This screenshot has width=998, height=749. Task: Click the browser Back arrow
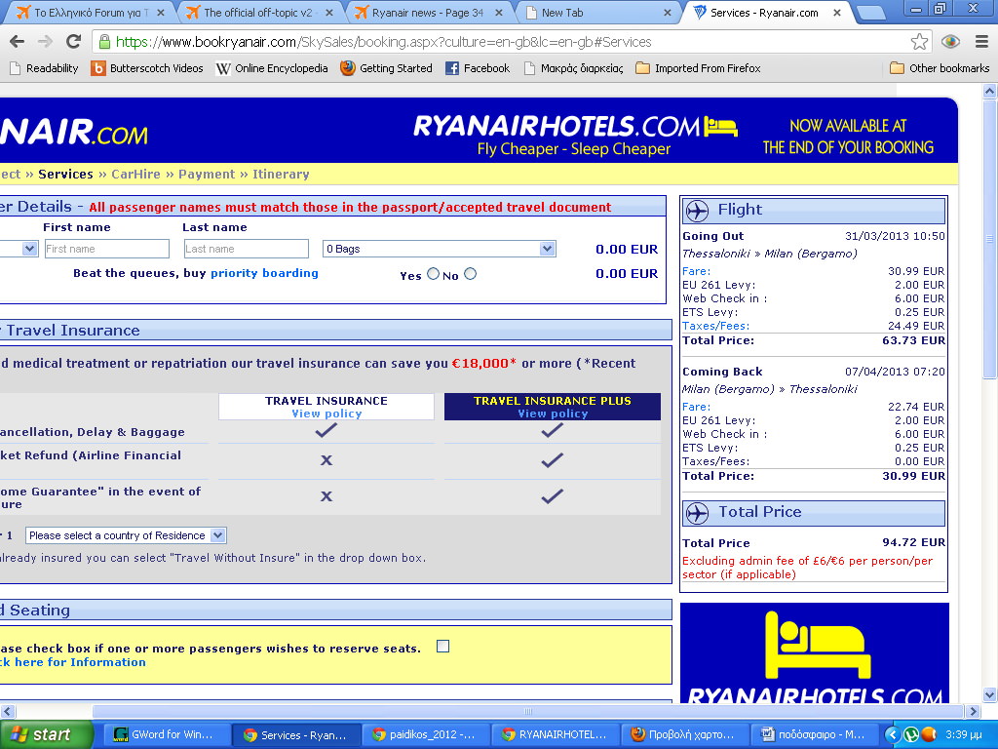[18, 42]
